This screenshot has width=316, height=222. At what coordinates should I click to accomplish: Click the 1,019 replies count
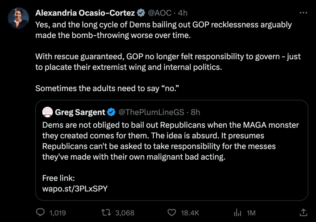(57, 213)
